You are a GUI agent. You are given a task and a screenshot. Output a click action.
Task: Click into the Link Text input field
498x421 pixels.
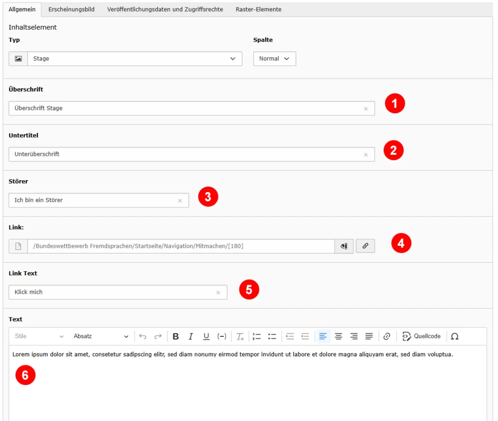click(x=118, y=292)
